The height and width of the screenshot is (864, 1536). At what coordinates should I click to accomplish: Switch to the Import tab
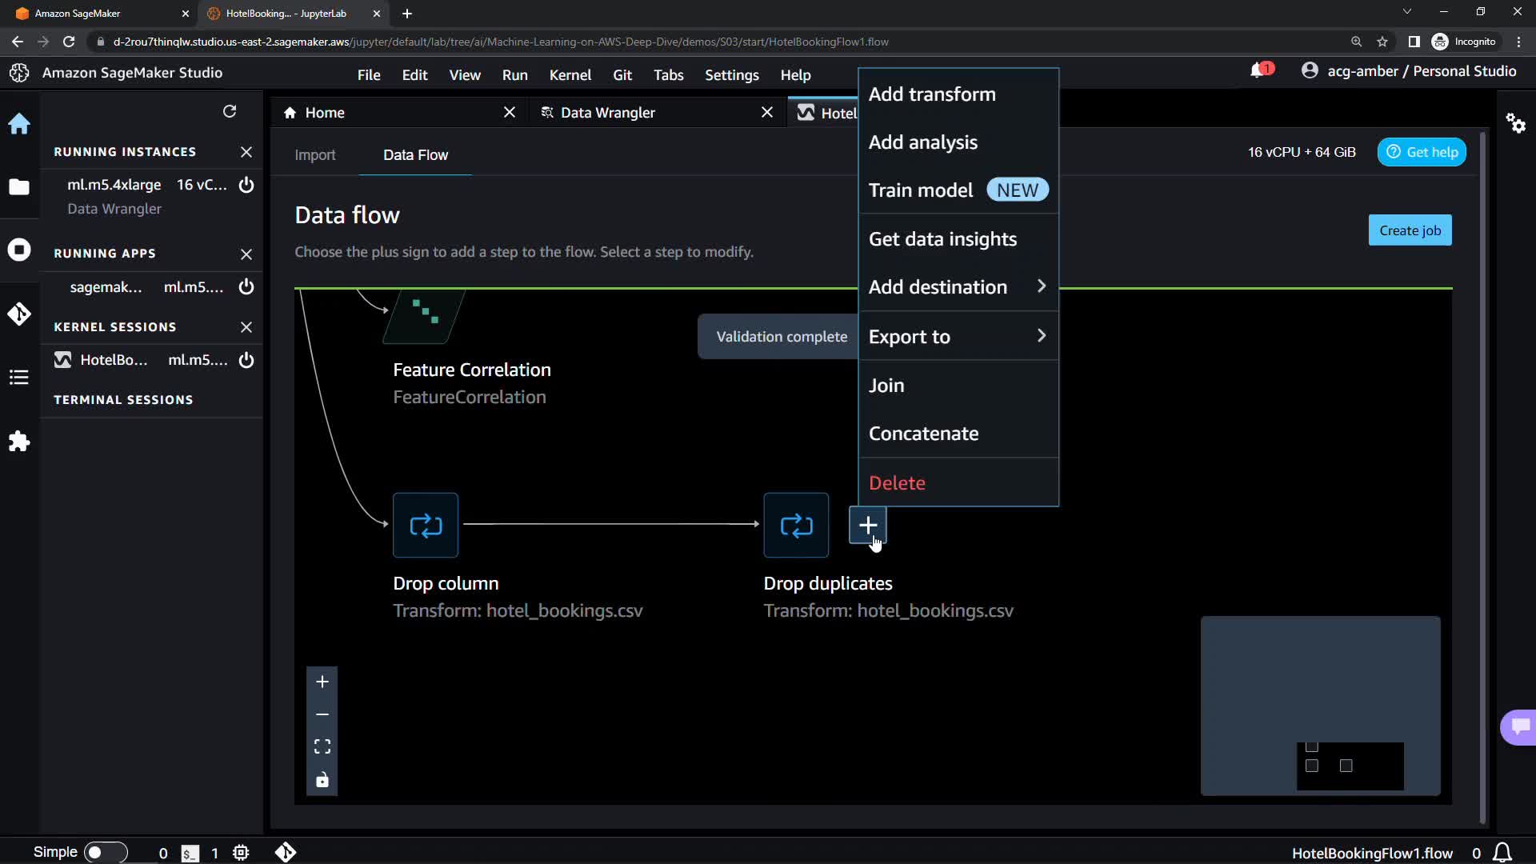[x=314, y=155]
